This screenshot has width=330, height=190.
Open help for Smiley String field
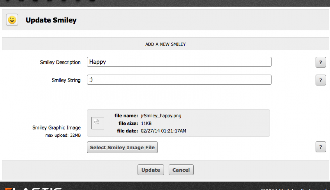(321, 80)
